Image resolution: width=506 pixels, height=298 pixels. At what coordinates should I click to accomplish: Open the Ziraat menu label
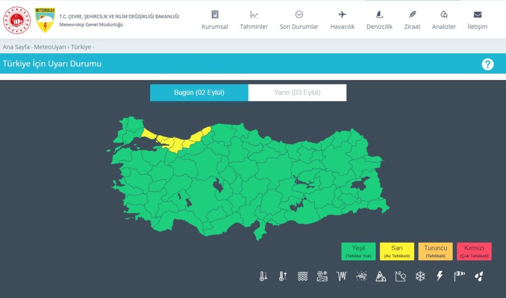click(x=413, y=27)
